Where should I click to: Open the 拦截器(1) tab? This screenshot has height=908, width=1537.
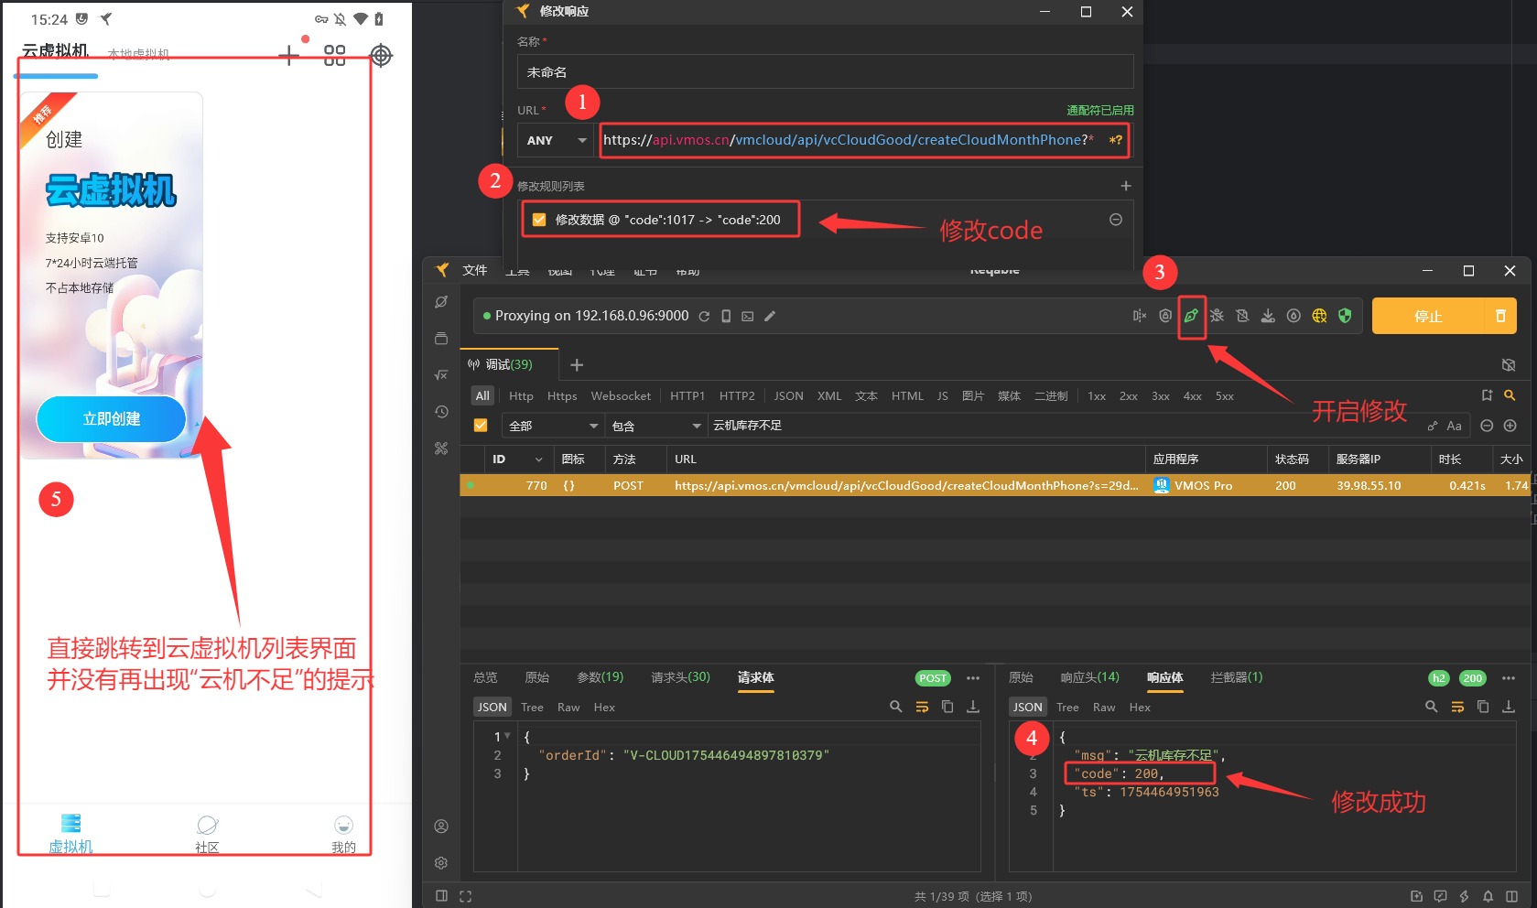pos(1236,677)
